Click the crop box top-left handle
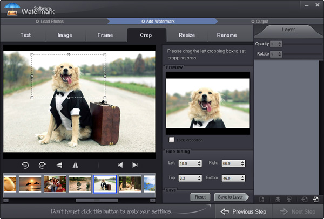 (x=32, y=54)
